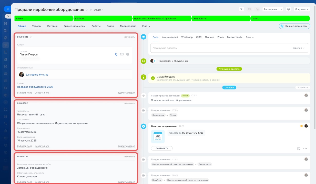Click green plus icon beside Создайте дело

click(x=153, y=78)
